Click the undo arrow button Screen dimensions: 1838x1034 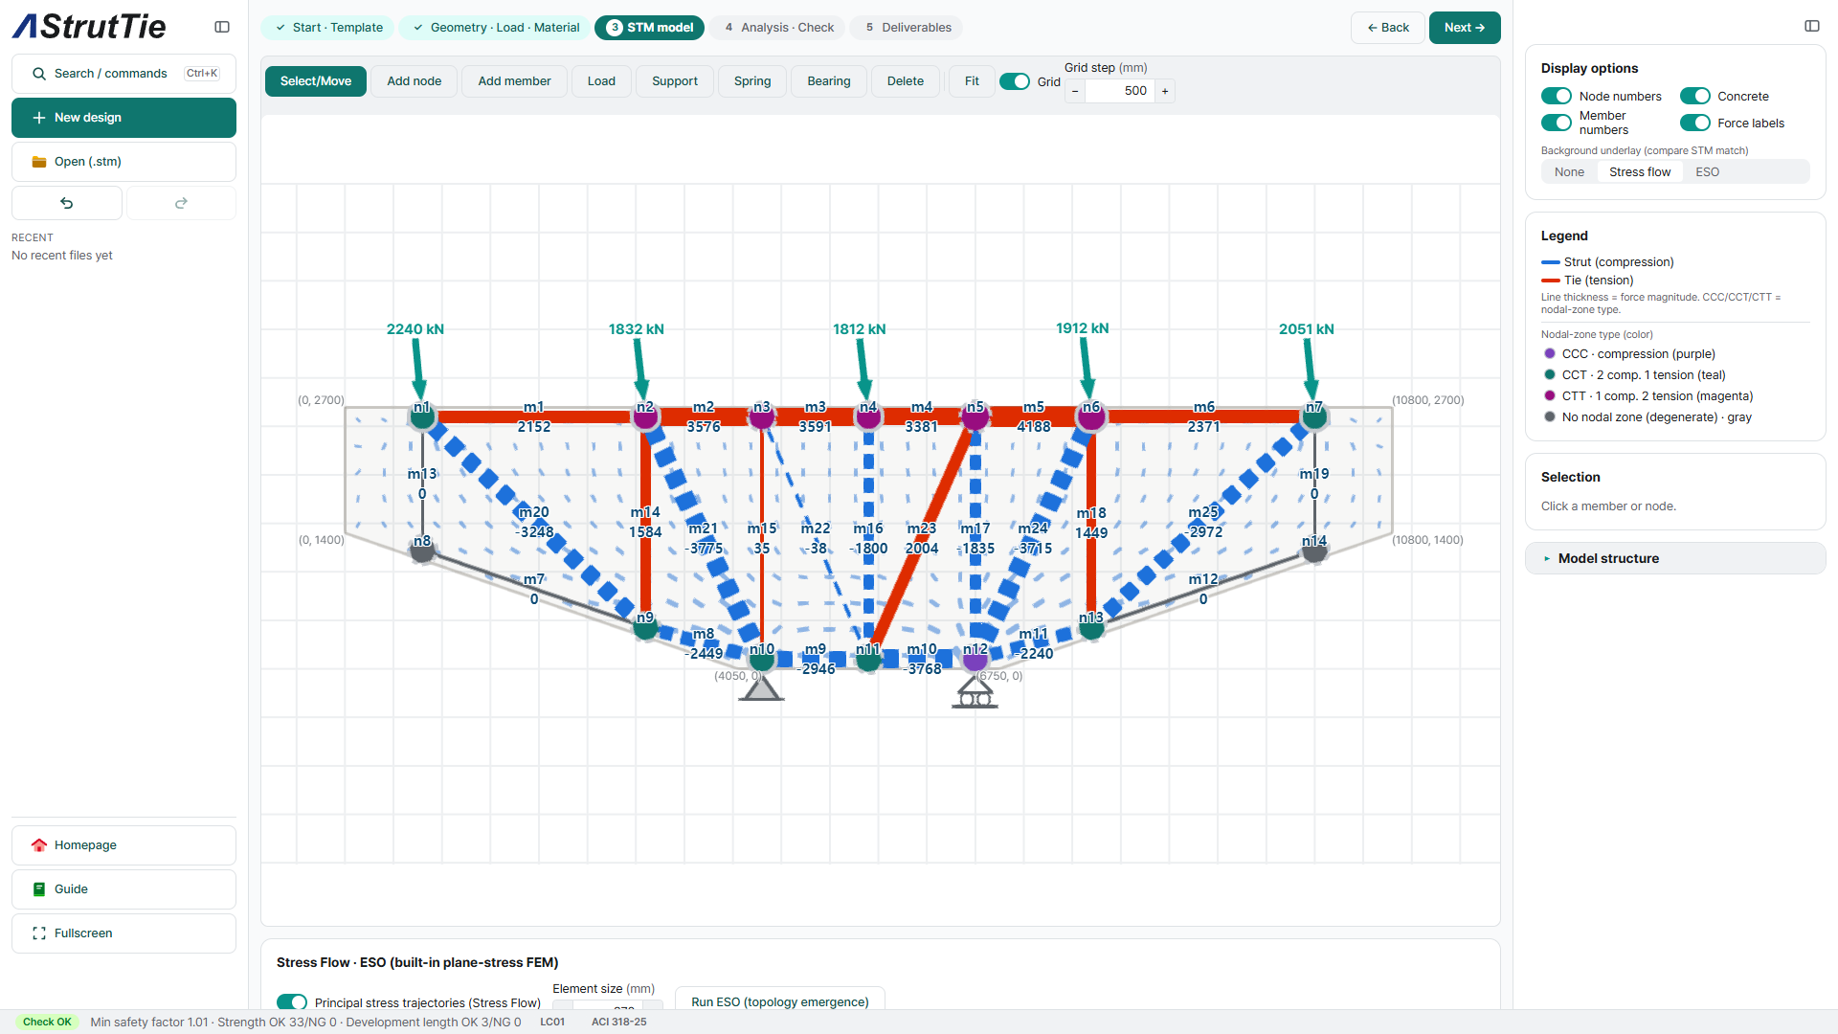(x=67, y=203)
